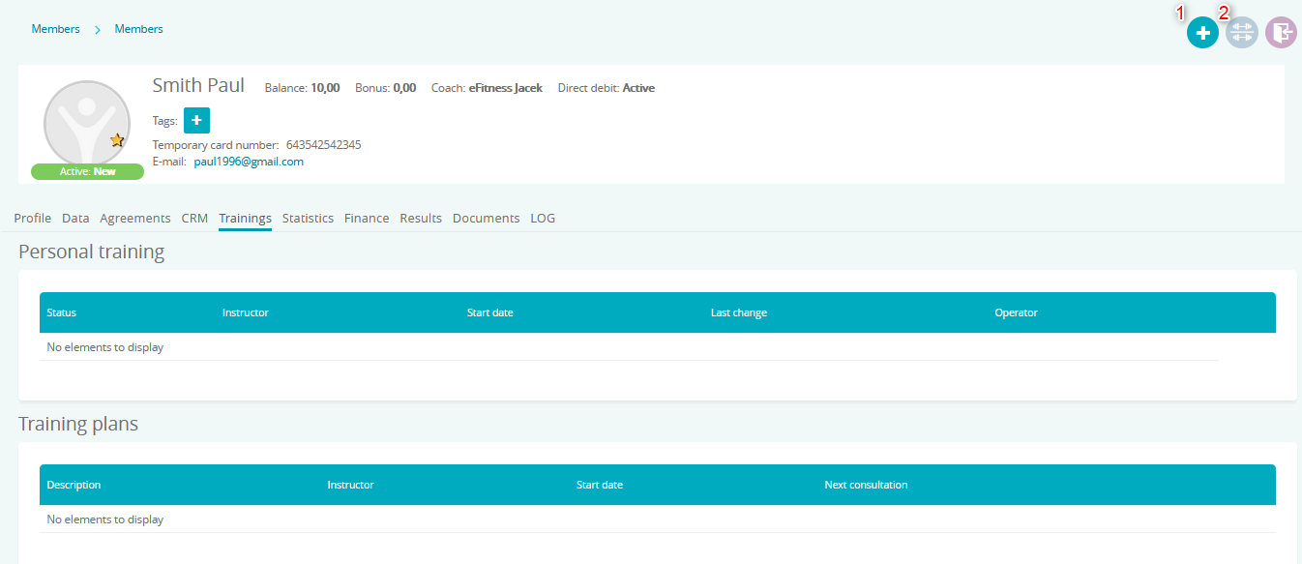Switch to the CRM tab
This screenshot has height=564, width=1302.
pyautogui.click(x=194, y=219)
